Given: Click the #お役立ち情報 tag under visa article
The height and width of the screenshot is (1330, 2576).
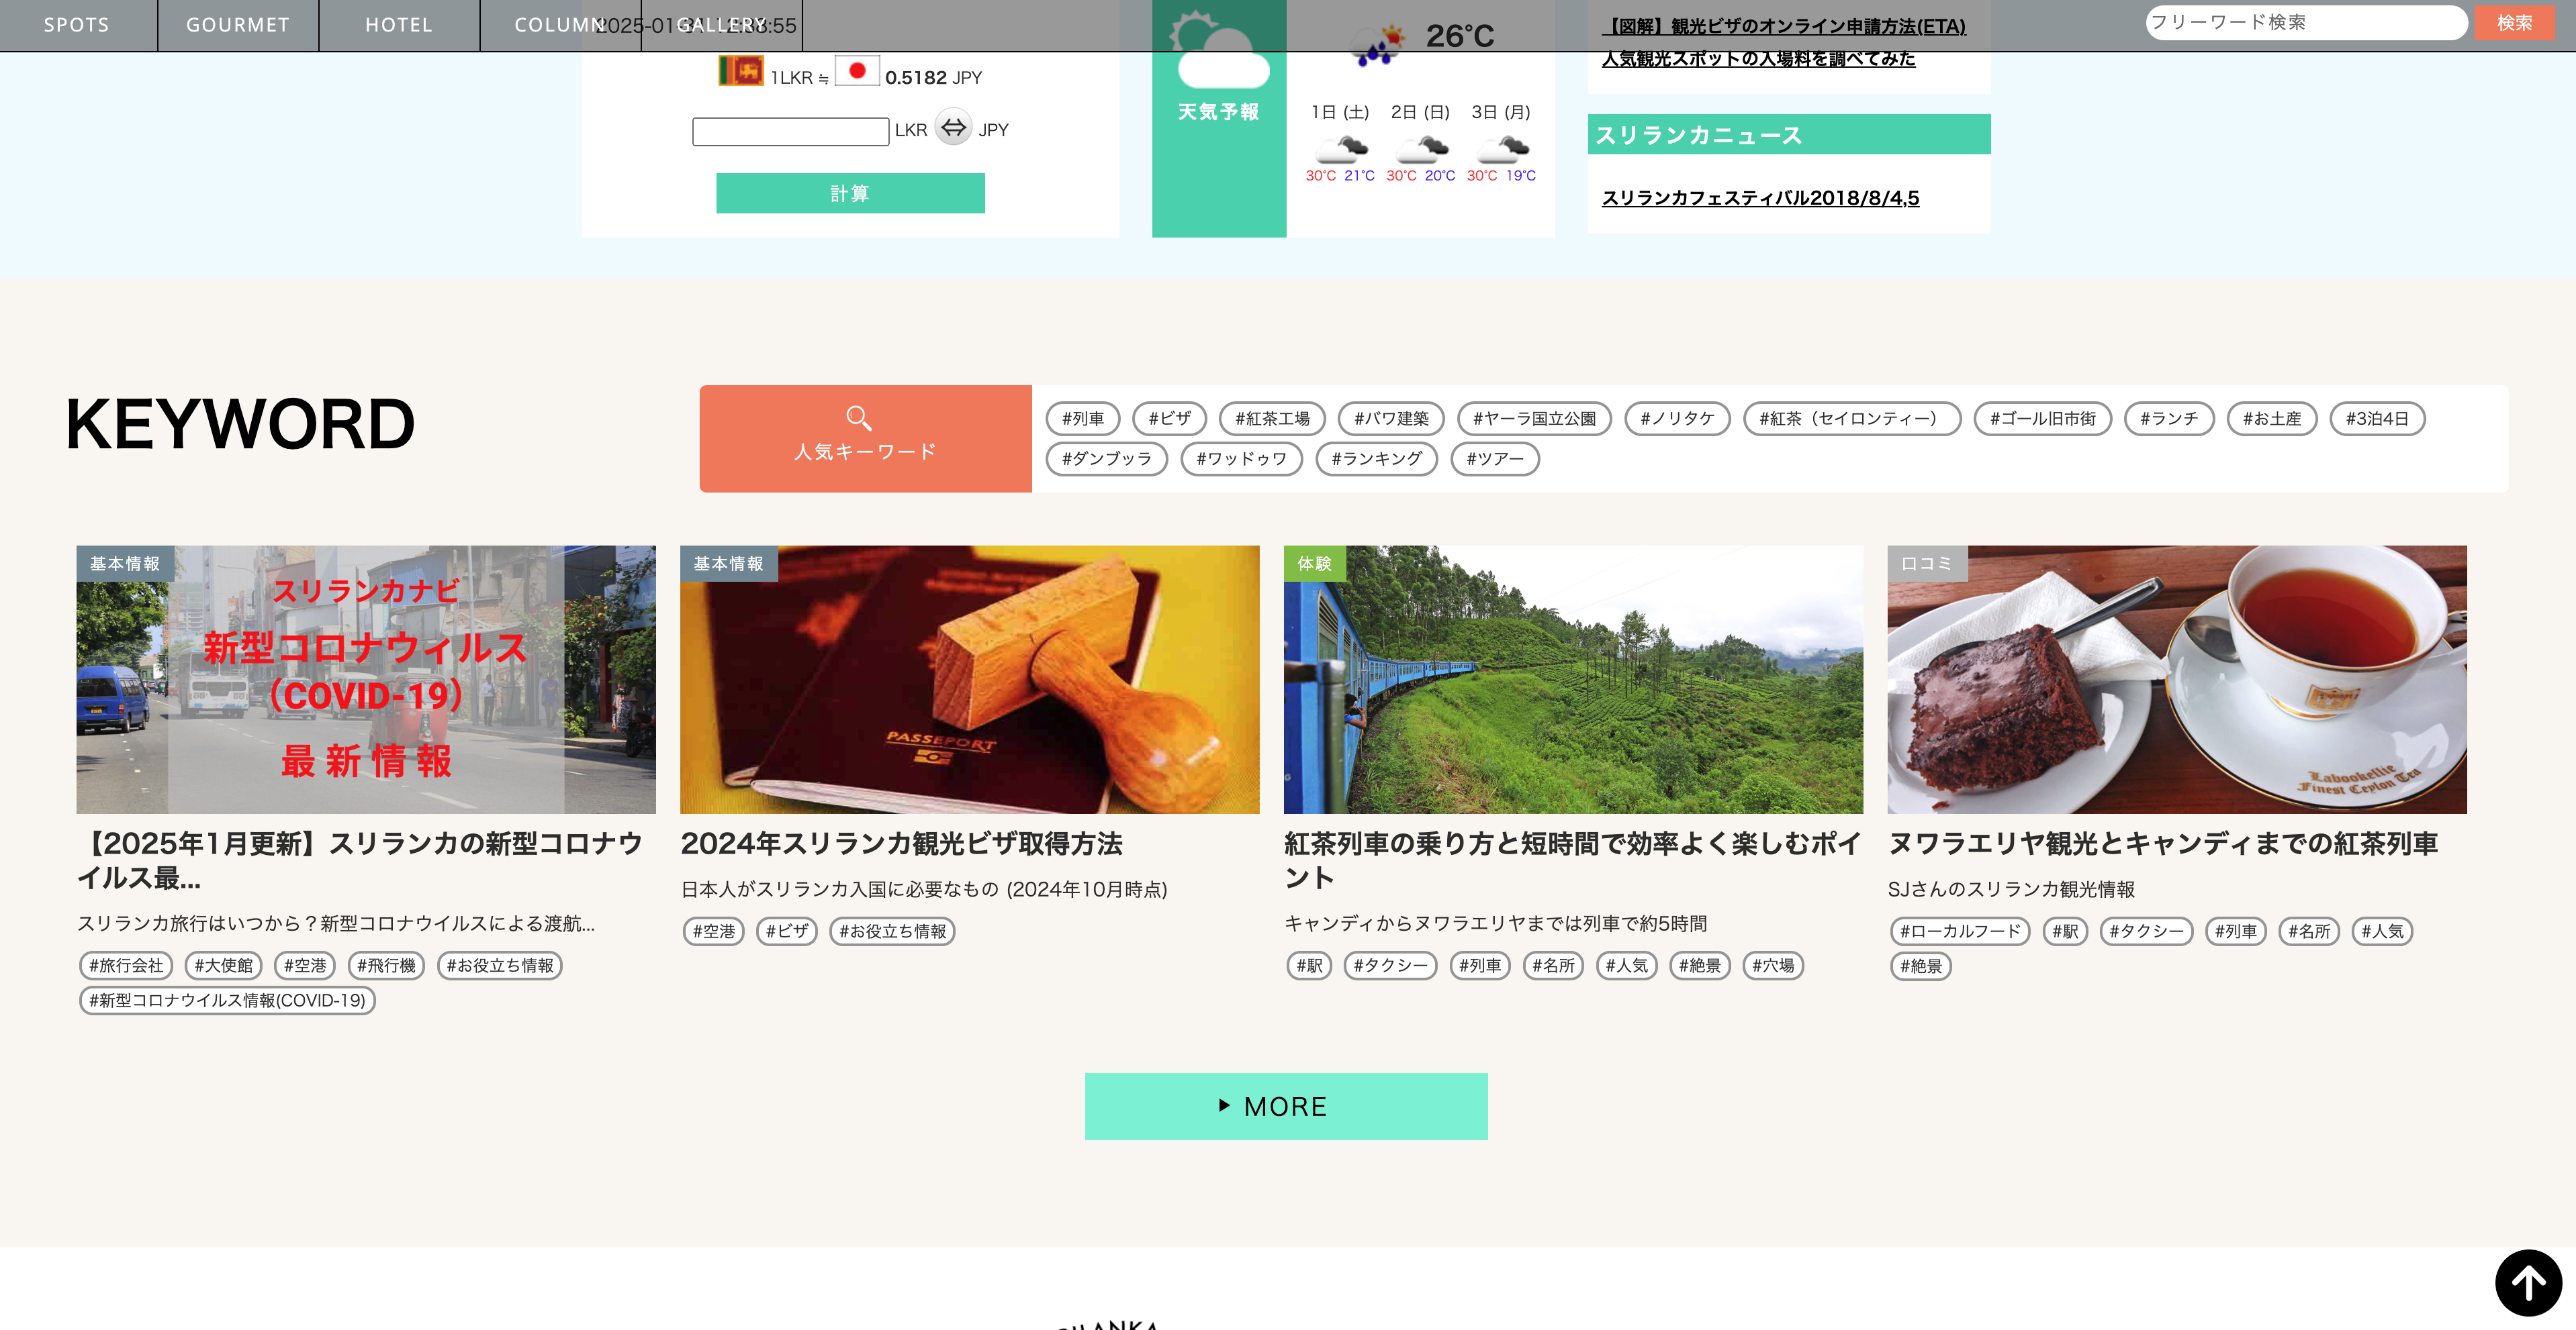Looking at the screenshot, I should [x=892, y=931].
